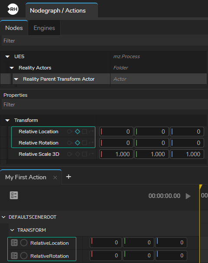The height and width of the screenshot is (263, 208).
Task: Click the list icon on the RelativeLocation track
Action: [x=14, y=243]
